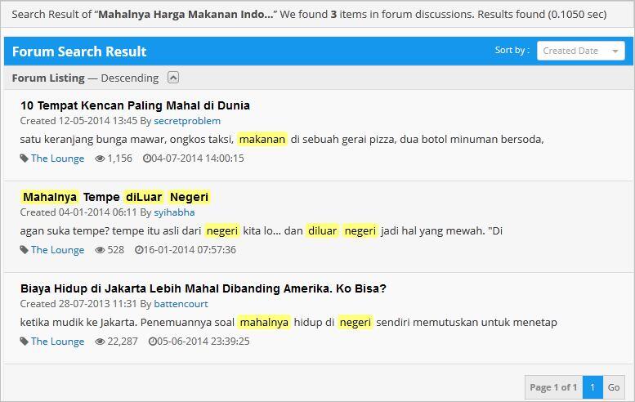
Task: Click clock icon beside 04-07-2014 14:00:15
Action: (x=146, y=159)
